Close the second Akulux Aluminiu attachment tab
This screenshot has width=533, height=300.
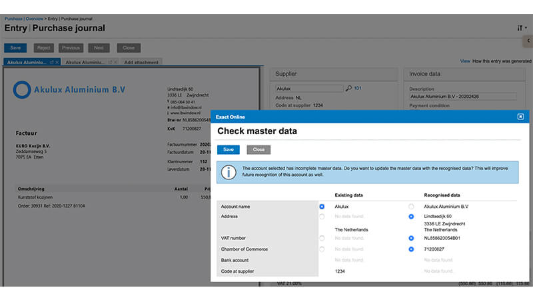115,62
